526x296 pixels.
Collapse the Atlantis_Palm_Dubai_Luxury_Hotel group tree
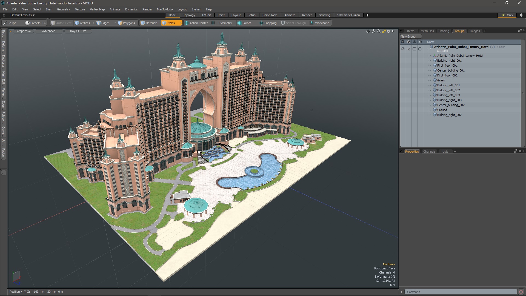coord(428,49)
